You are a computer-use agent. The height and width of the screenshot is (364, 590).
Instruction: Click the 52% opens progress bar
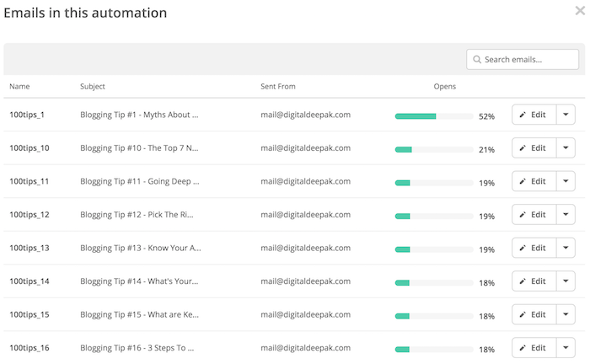pyautogui.click(x=434, y=116)
